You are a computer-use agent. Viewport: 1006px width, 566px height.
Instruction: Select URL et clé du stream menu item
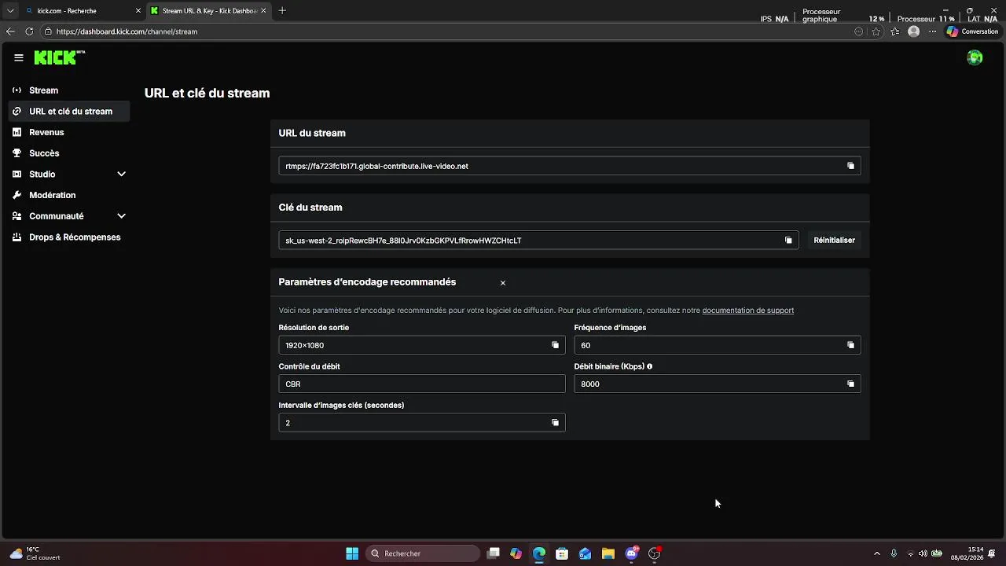coord(69,112)
